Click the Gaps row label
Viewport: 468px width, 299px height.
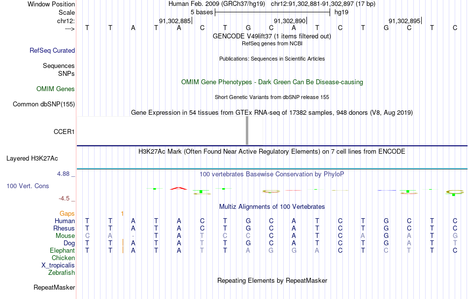[x=67, y=213]
